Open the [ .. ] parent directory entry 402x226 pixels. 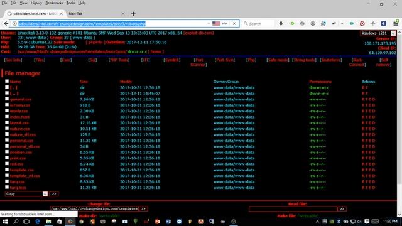click(14, 94)
